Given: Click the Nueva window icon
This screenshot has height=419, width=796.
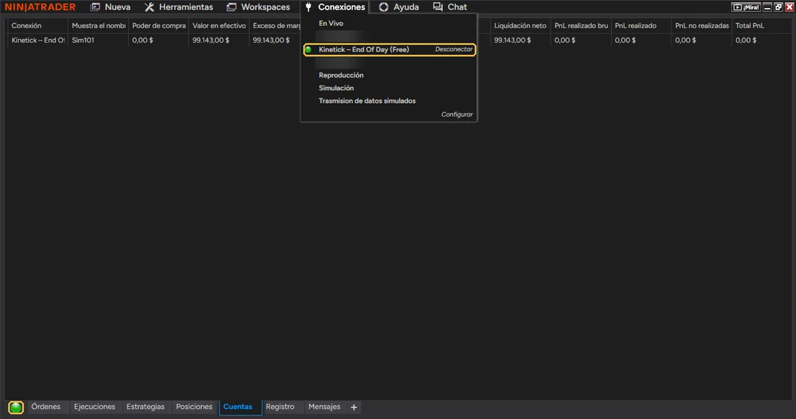Looking at the screenshot, I should pos(95,7).
